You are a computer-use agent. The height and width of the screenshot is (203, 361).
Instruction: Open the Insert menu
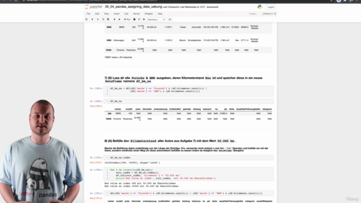[117, 14]
